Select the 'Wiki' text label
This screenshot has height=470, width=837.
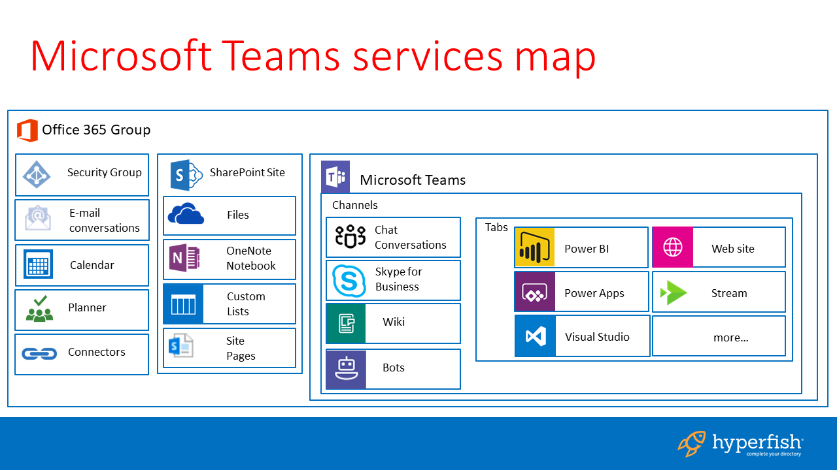click(394, 322)
